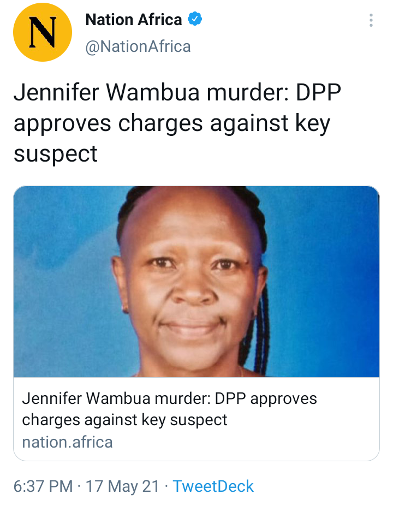Open the three-dot more options menu
Screen dimensions: 393x506
[371, 20]
